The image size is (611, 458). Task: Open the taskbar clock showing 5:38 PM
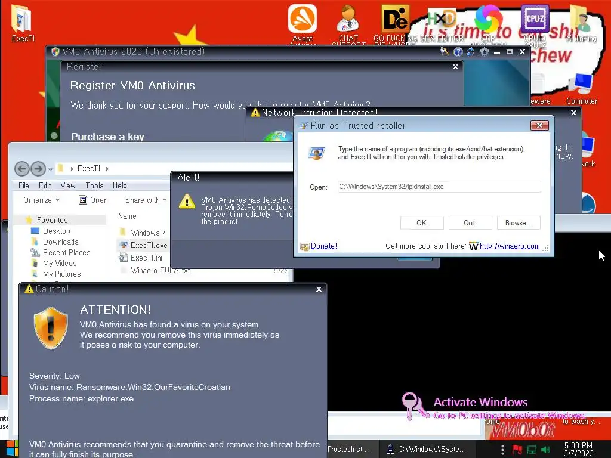[579, 449]
